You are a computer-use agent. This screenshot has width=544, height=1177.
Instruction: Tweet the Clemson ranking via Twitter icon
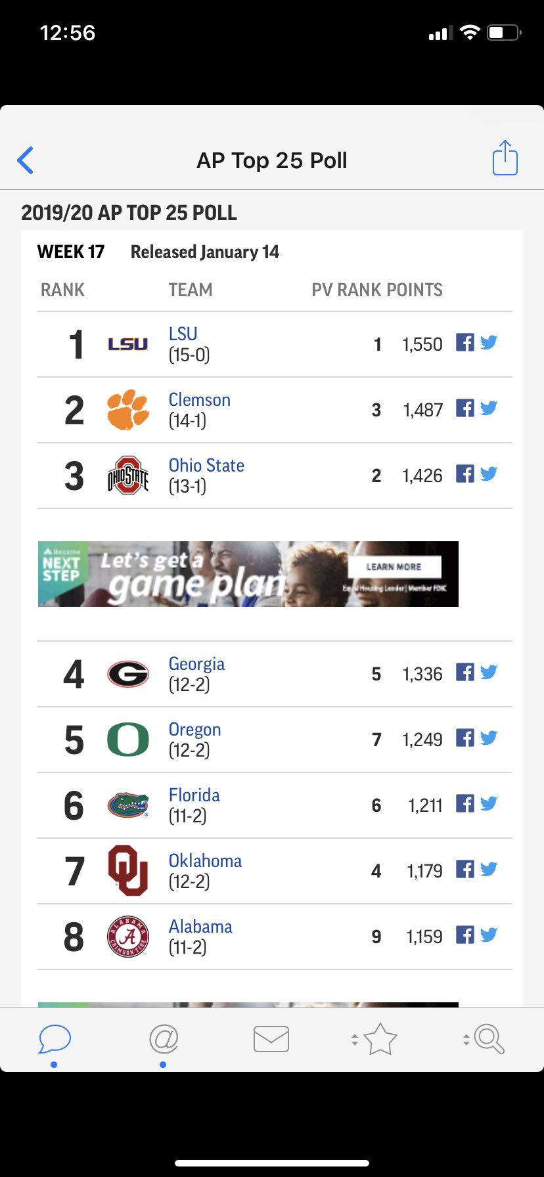tap(488, 409)
